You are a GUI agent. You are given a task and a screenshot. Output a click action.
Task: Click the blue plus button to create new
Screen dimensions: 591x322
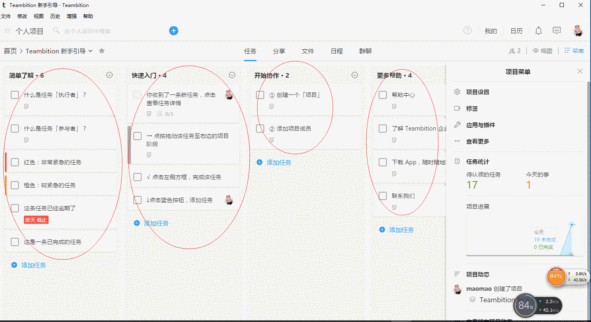[173, 30]
